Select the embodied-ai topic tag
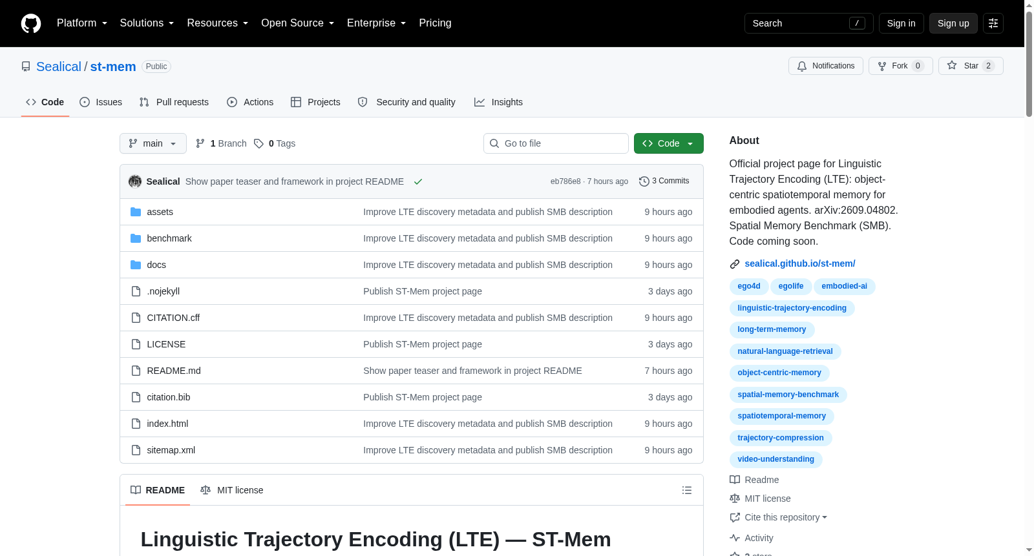 point(845,286)
